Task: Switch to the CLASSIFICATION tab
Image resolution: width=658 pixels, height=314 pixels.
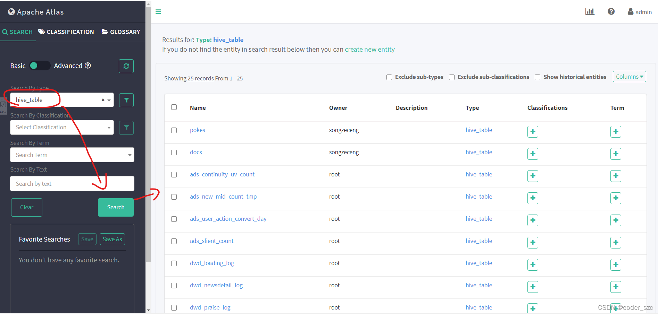Action: tap(66, 32)
